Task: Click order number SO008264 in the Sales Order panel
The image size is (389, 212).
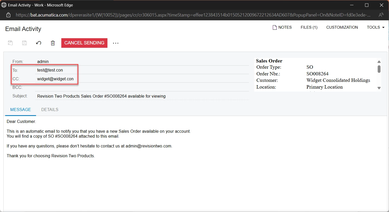Action: point(317,74)
